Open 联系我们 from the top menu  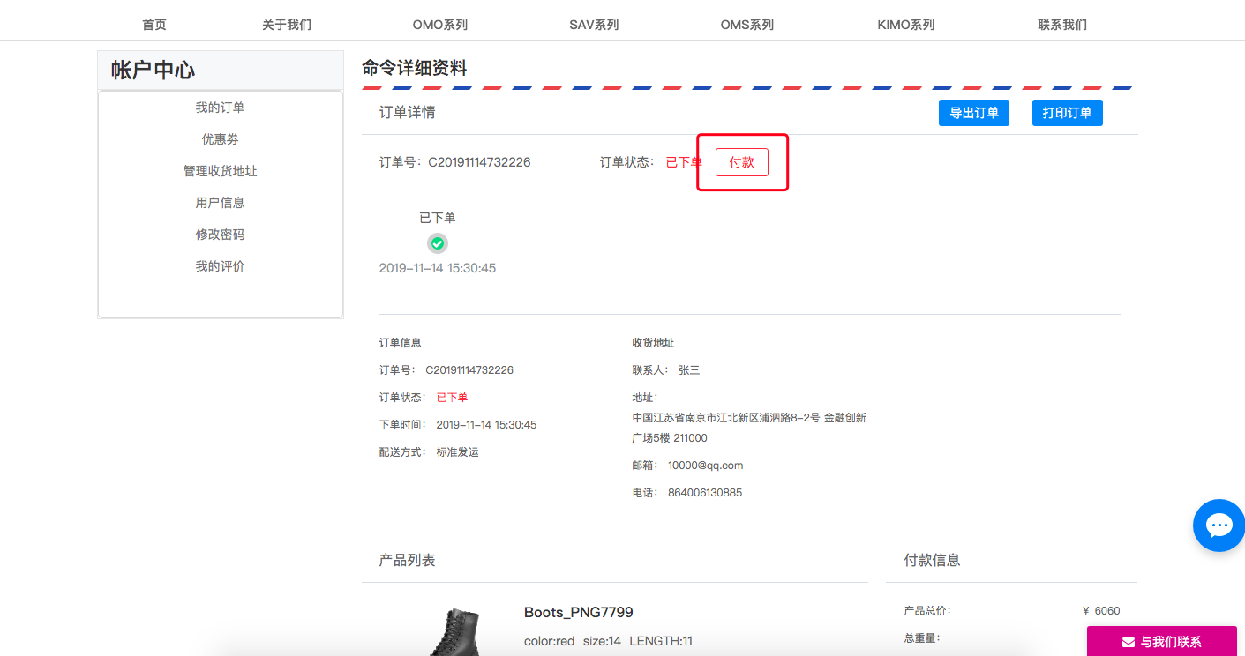coord(1062,24)
